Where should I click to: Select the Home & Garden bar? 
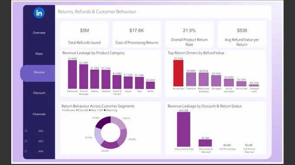(x=117, y=82)
